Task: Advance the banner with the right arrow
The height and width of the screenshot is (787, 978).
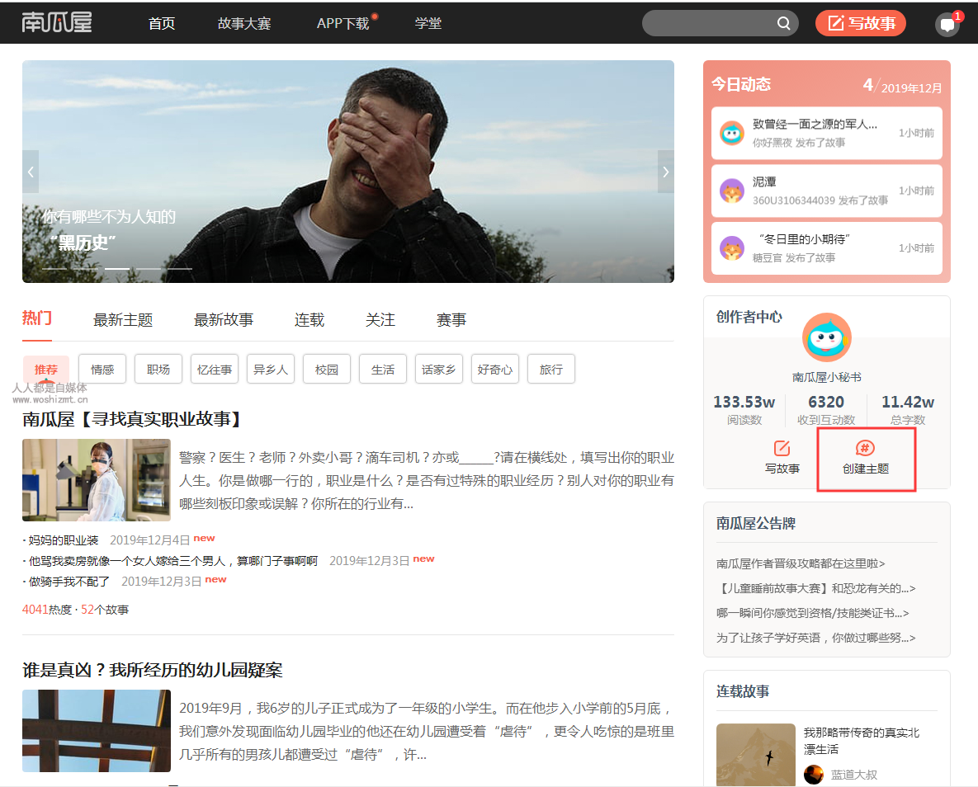Action: click(665, 172)
